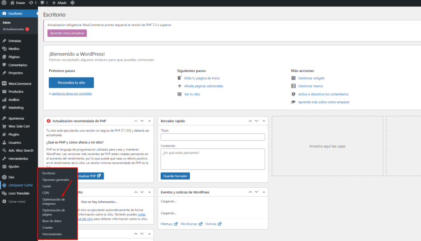Open Activa o desactiva los comentarios link
The width and height of the screenshot is (421, 241).
pyautogui.click(x=323, y=94)
